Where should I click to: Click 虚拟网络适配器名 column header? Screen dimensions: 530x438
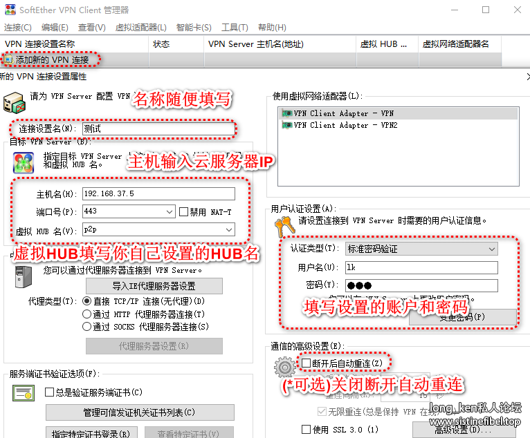click(x=460, y=44)
